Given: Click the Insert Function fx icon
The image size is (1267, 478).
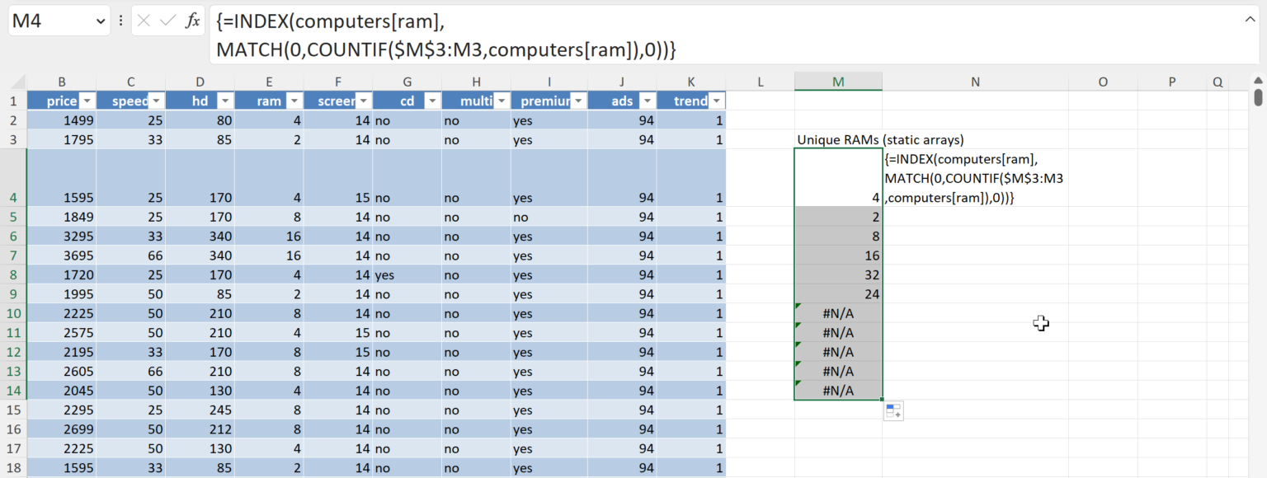Looking at the screenshot, I should tap(193, 21).
